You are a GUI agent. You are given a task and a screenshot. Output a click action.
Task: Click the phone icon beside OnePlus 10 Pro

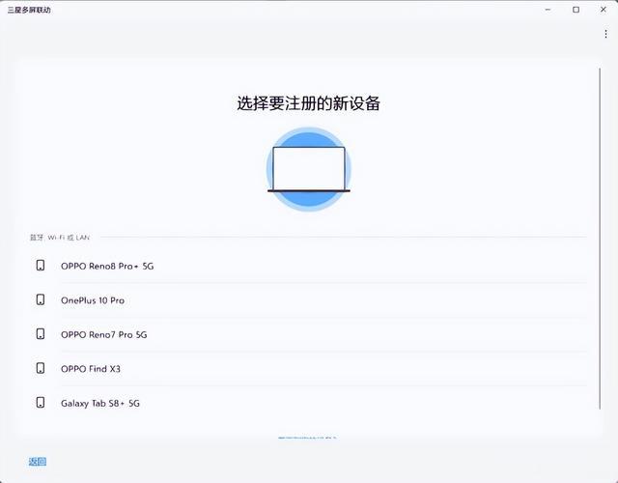tap(41, 299)
